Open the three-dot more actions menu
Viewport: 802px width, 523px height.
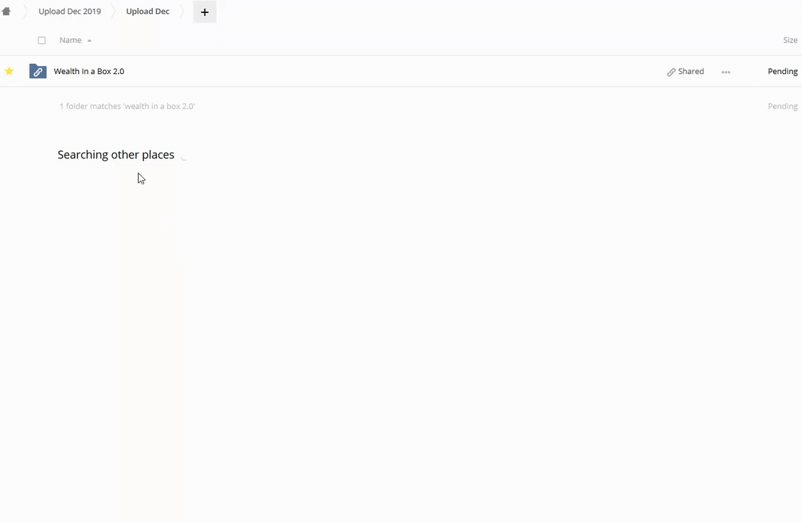click(x=726, y=72)
